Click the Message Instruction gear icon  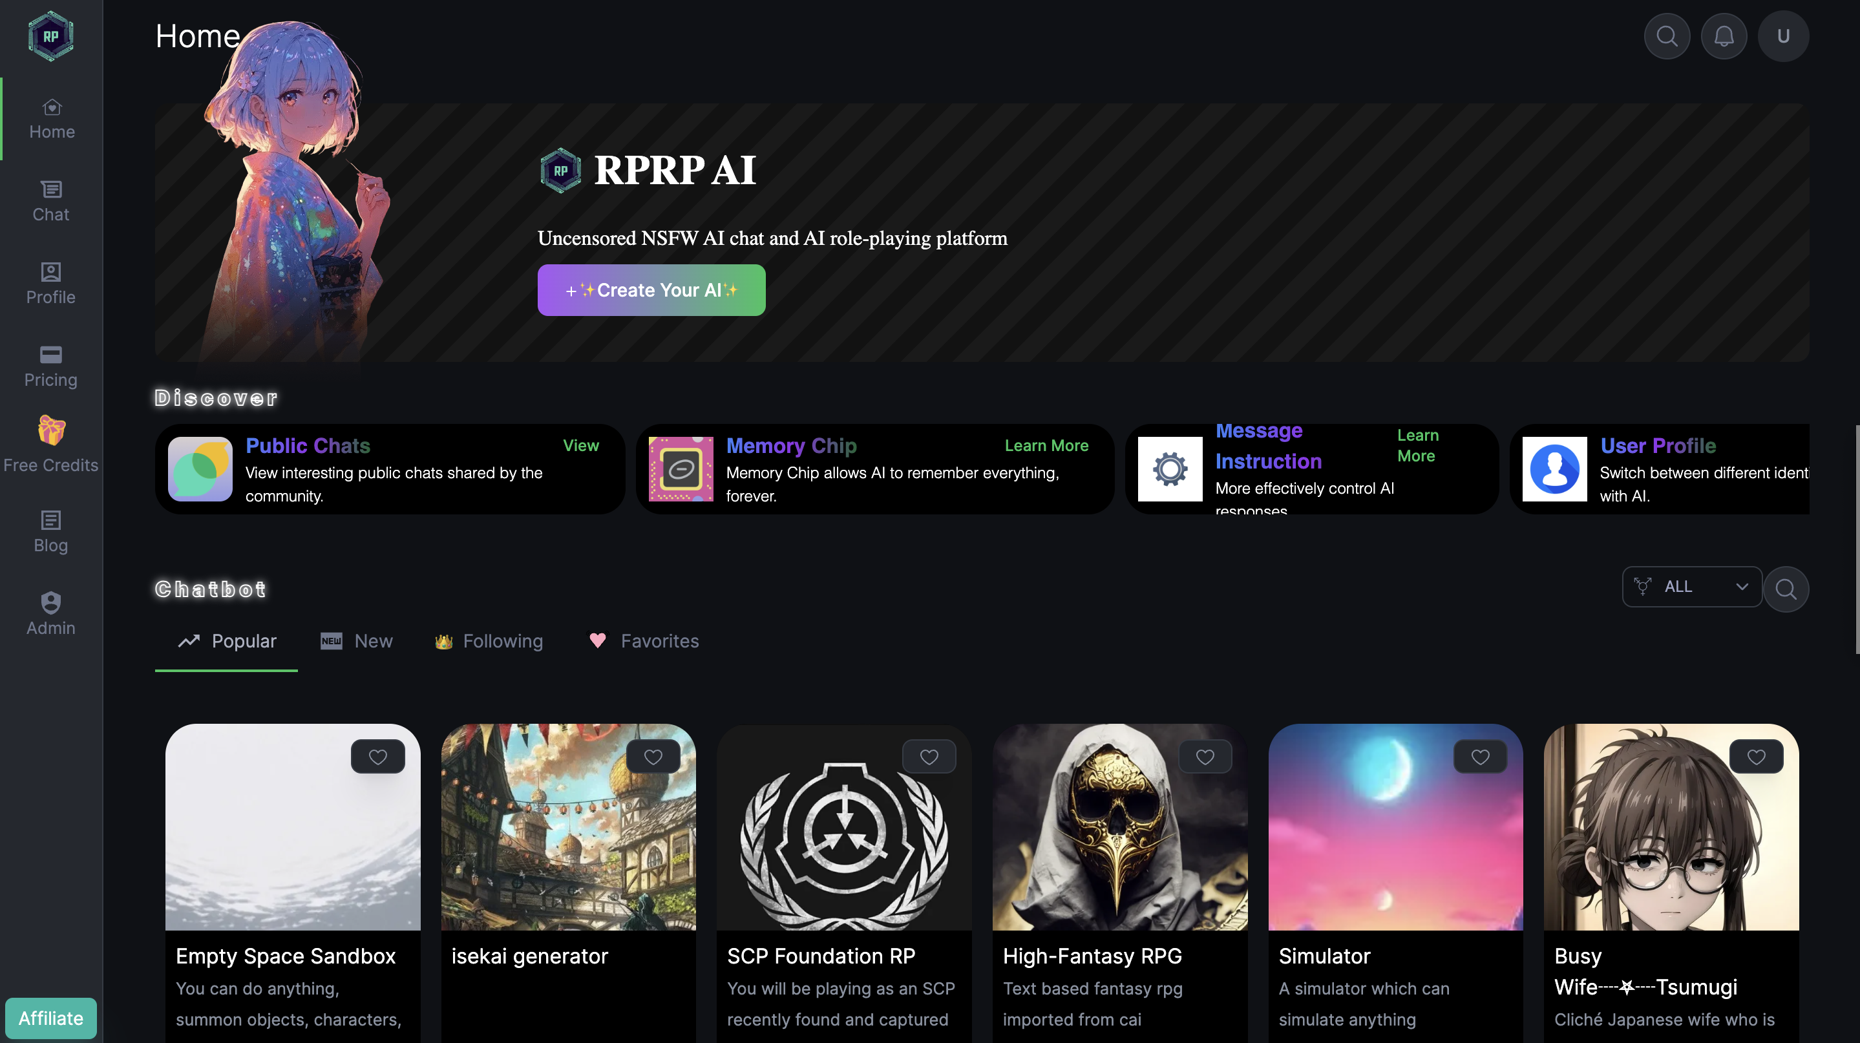pyautogui.click(x=1170, y=469)
